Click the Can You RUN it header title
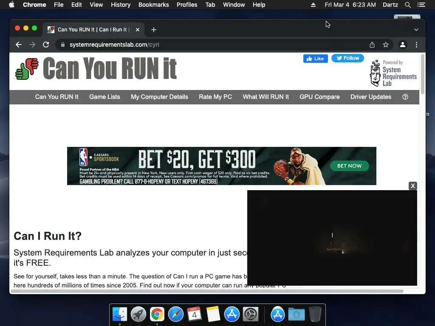Image resolution: width=435 pixels, height=326 pixels. click(x=110, y=68)
